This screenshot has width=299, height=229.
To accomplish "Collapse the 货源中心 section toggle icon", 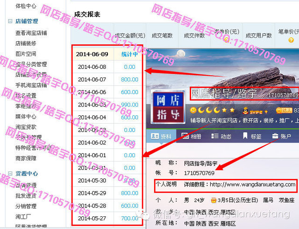I will pyautogui.click(x=10, y=173).
